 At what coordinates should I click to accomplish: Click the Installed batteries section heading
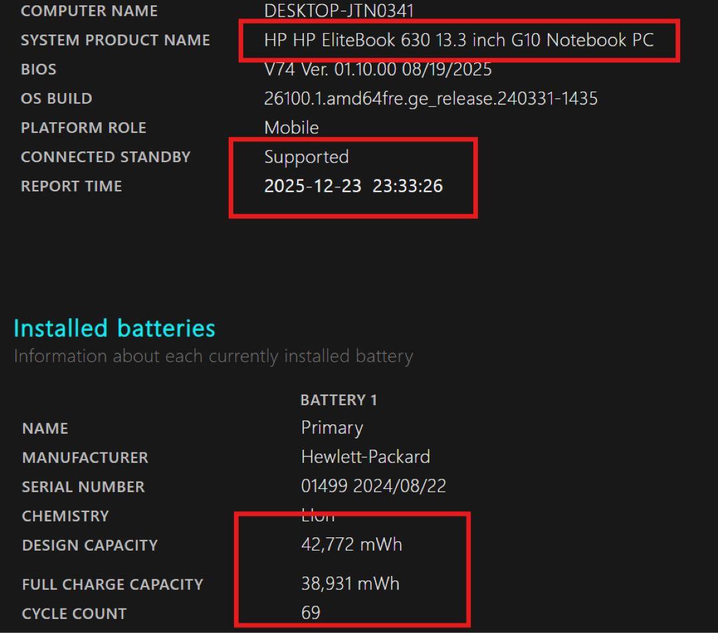tap(113, 328)
